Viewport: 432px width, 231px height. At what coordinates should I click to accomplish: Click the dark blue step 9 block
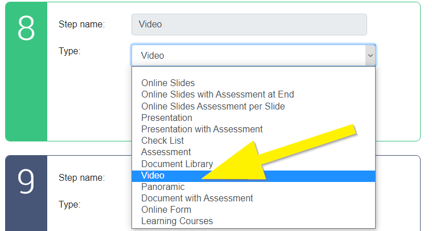click(26, 193)
